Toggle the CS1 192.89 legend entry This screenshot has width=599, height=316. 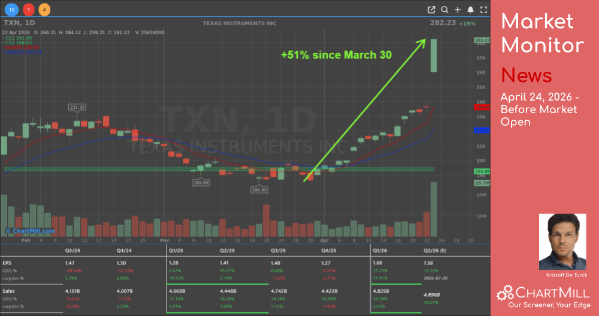(x=17, y=37)
